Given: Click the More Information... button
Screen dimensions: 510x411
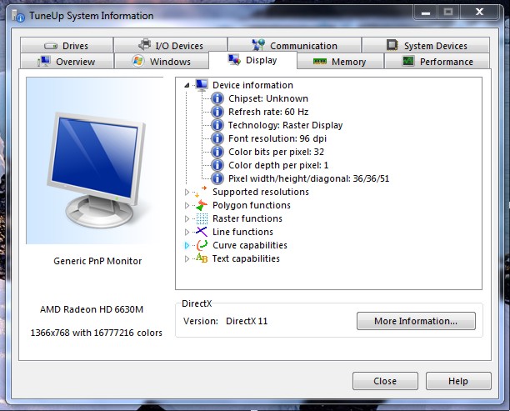Looking at the screenshot, I should point(416,321).
